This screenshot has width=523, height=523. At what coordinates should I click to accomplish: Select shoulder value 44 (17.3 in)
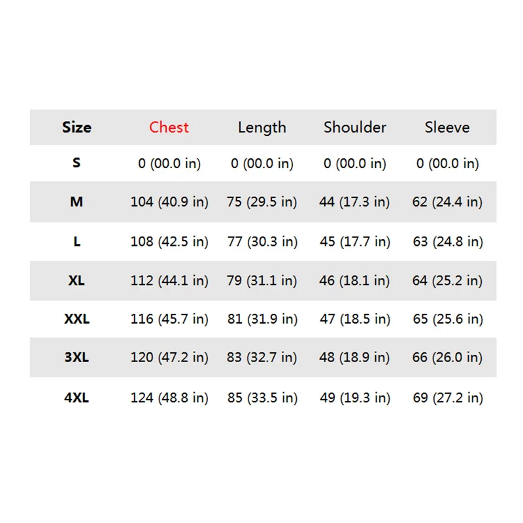tap(354, 202)
